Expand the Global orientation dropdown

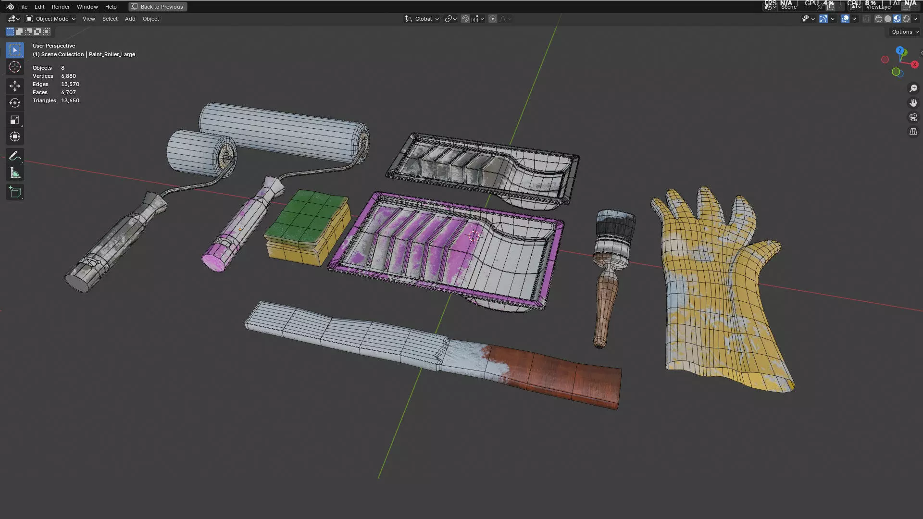(x=422, y=19)
